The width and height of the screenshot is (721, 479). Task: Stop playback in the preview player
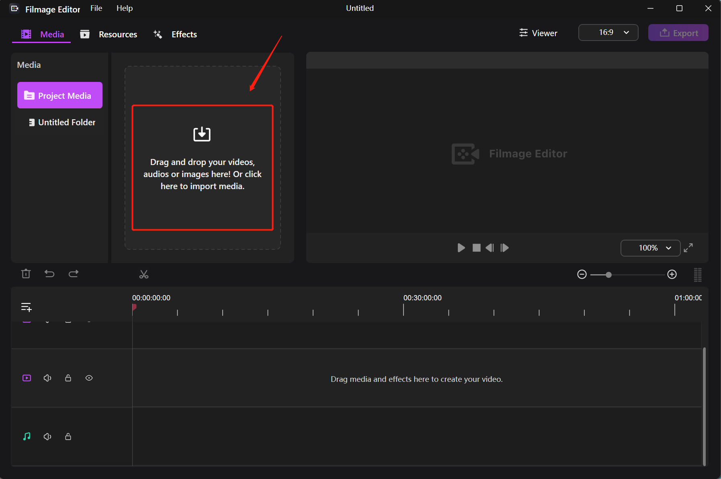click(476, 248)
